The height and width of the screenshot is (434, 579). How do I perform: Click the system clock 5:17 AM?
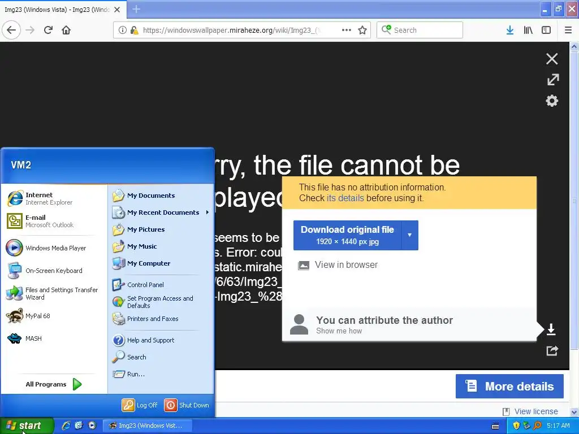coord(558,426)
